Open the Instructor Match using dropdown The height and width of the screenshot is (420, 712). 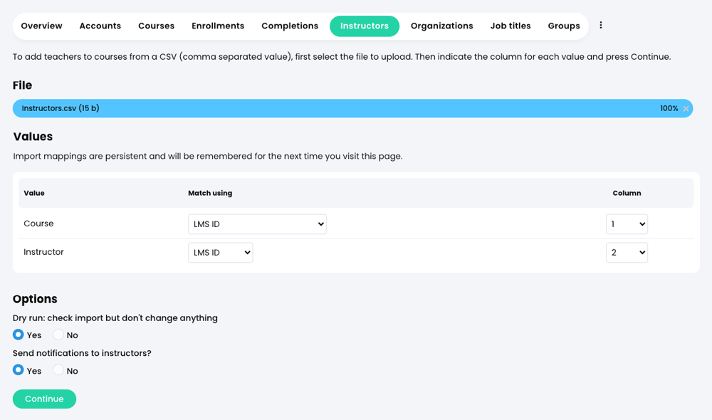(220, 252)
